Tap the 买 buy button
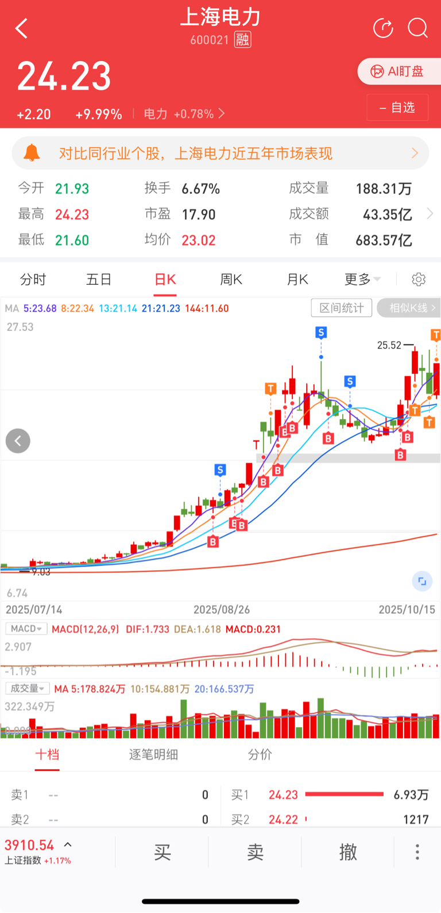This screenshot has height=913, width=441. point(163,851)
